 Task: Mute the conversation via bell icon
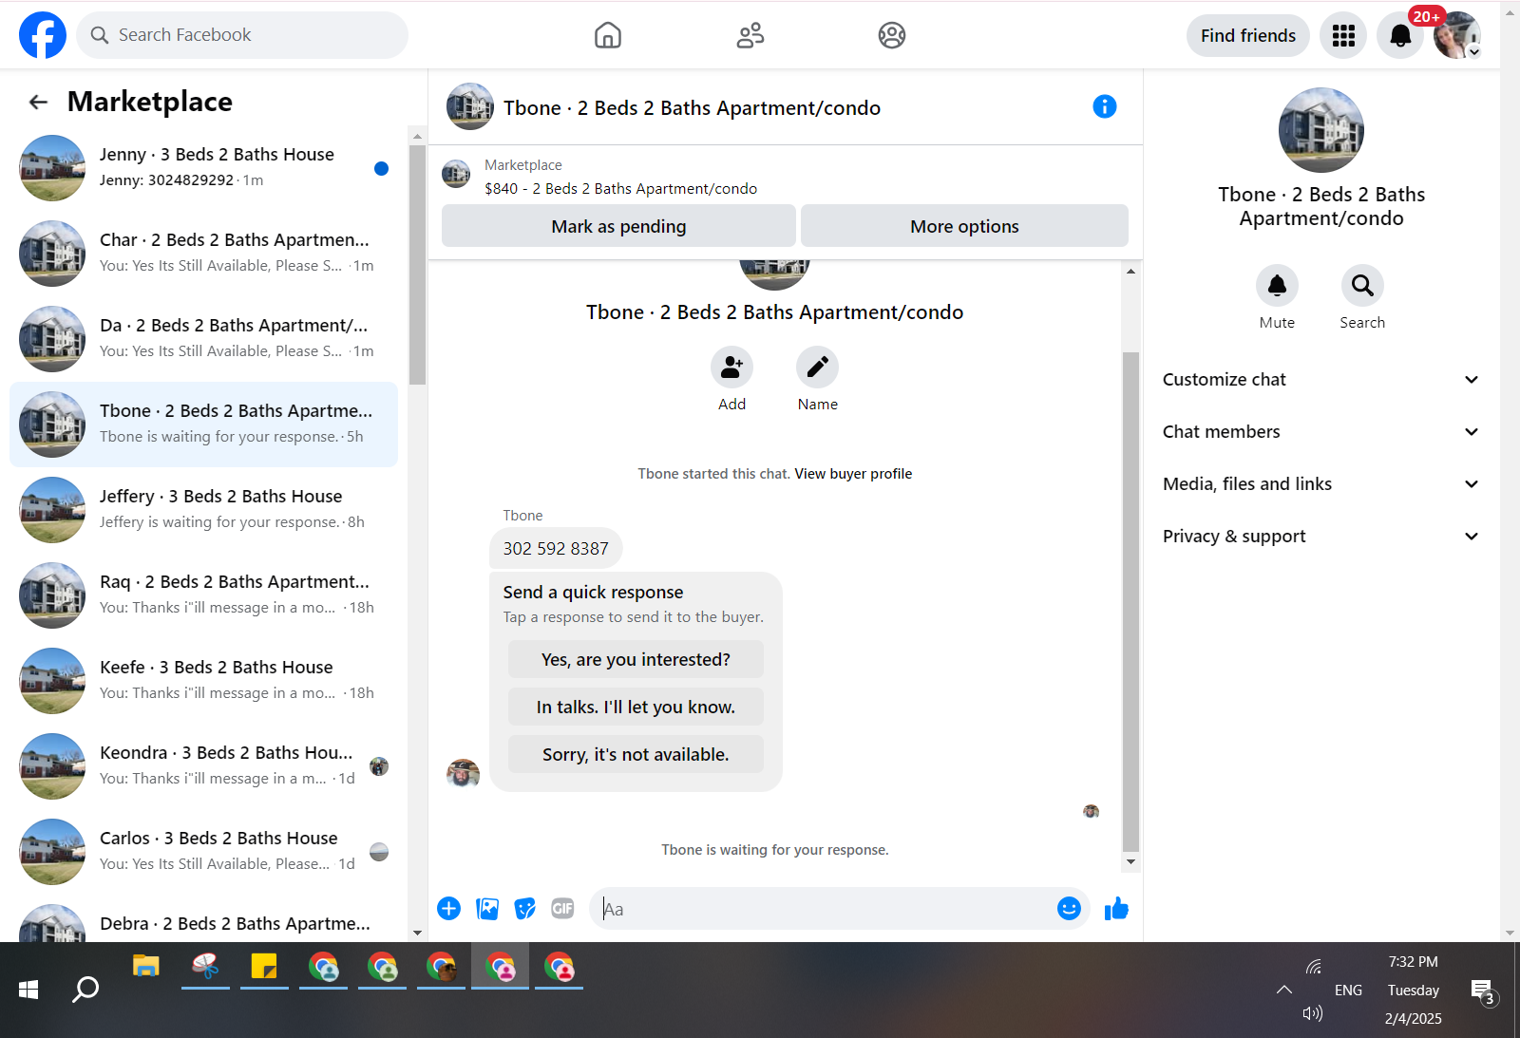[x=1277, y=285]
